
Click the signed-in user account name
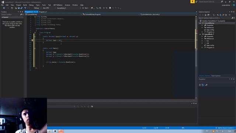pyautogui.click(x=226, y=5)
